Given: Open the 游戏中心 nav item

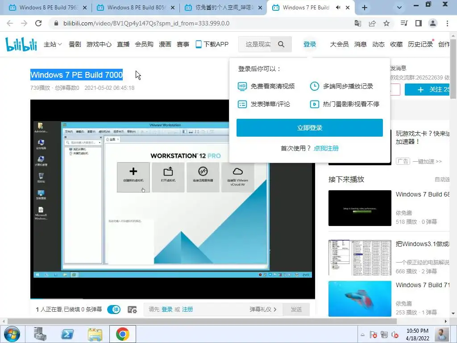Looking at the screenshot, I should (x=99, y=44).
